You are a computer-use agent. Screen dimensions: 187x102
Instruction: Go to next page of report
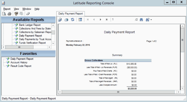coord(100,20)
